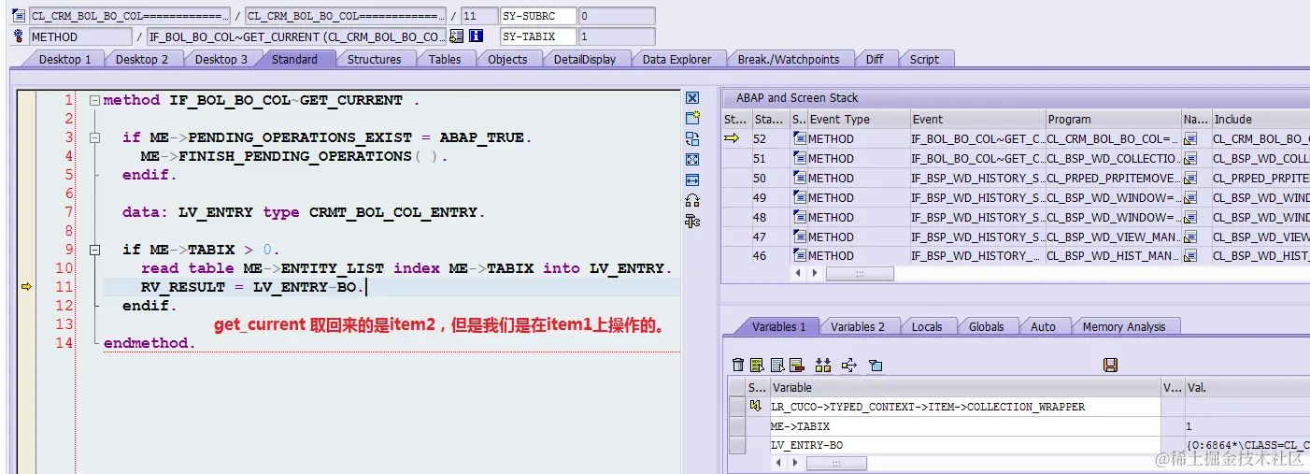
Task: Switch to the Locals tab
Action: point(927,326)
